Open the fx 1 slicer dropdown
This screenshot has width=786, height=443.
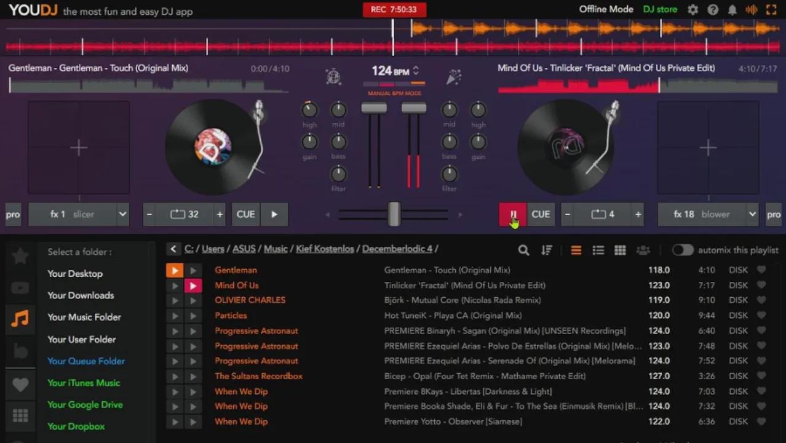(x=122, y=214)
